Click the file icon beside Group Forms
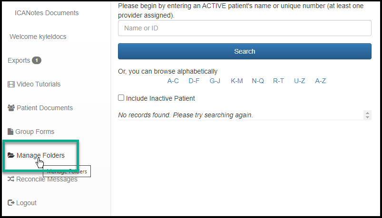 pos(10,132)
